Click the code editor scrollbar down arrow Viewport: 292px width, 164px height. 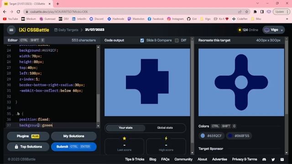[x=98, y=126]
